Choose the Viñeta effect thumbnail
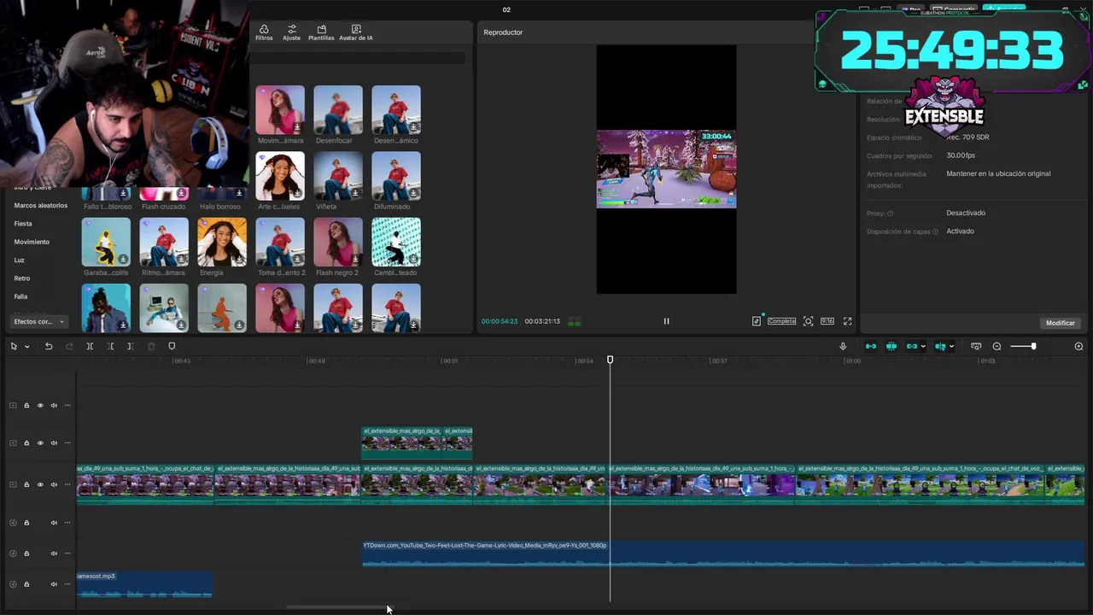Image resolution: width=1093 pixels, height=615 pixels. pyautogui.click(x=338, y=176)
